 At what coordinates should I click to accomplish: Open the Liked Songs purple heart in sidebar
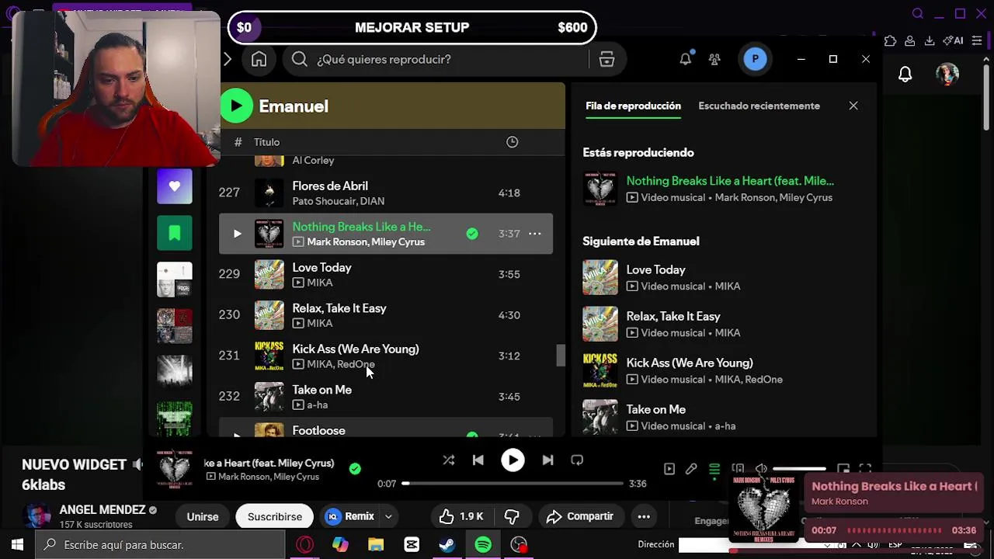tap(174, 186)
